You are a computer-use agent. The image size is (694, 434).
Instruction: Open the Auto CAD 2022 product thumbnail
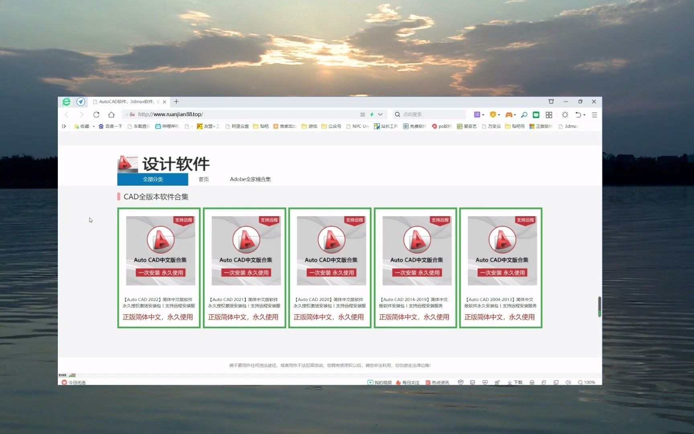(161, 251)
